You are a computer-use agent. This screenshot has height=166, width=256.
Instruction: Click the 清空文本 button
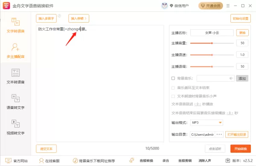tap(46, 149)
